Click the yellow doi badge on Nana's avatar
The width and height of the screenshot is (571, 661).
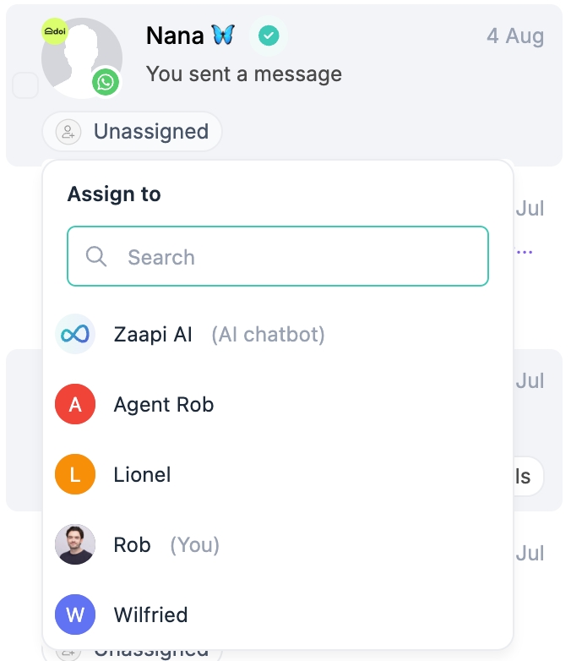55,31
